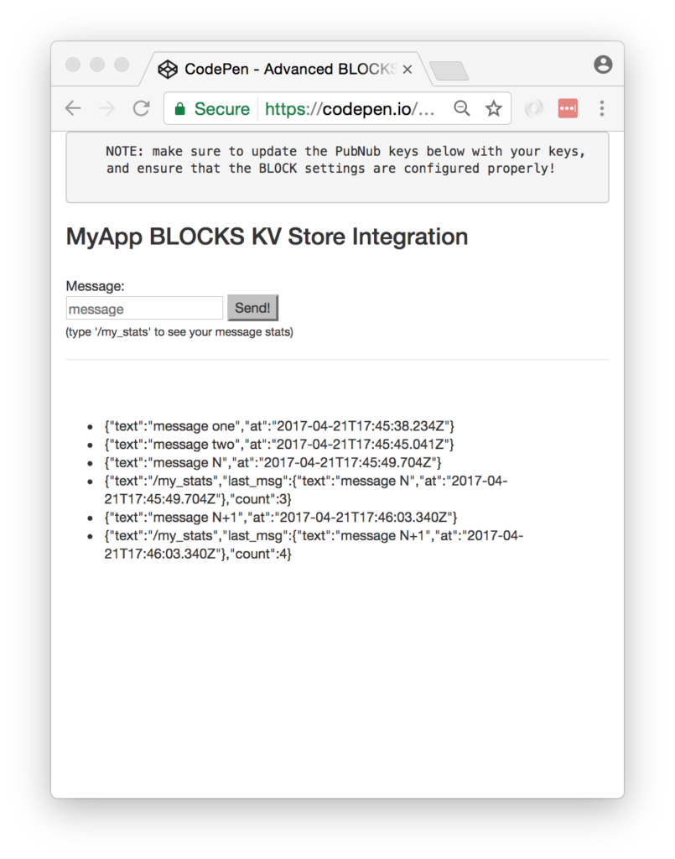Image resolution: width=675 pixels, height=859 pixels.
Task: Click the Secure padlock icon
Action: pos(179,109)
